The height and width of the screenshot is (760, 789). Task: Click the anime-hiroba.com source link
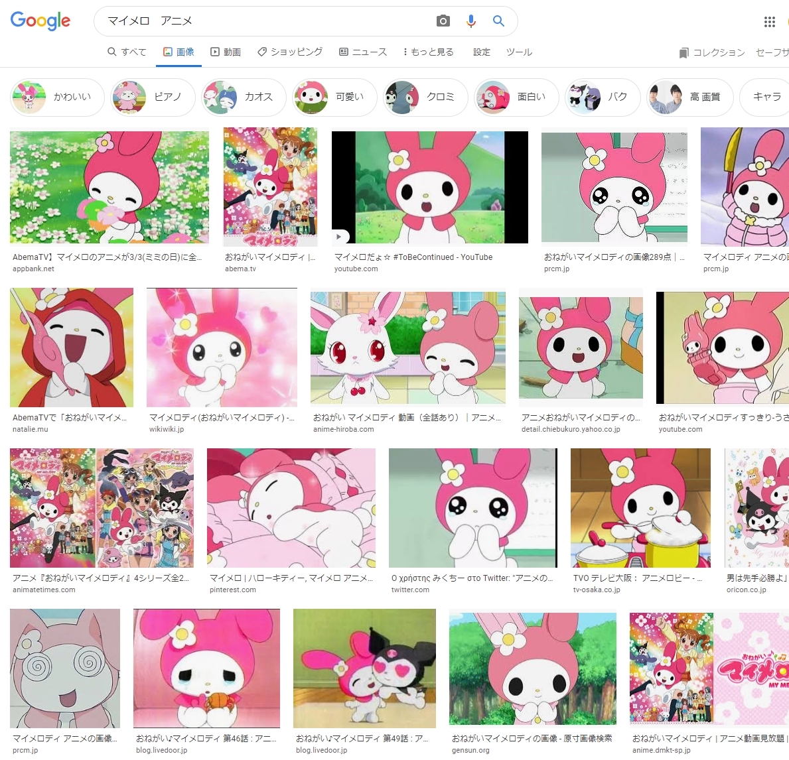coord(344,429)
